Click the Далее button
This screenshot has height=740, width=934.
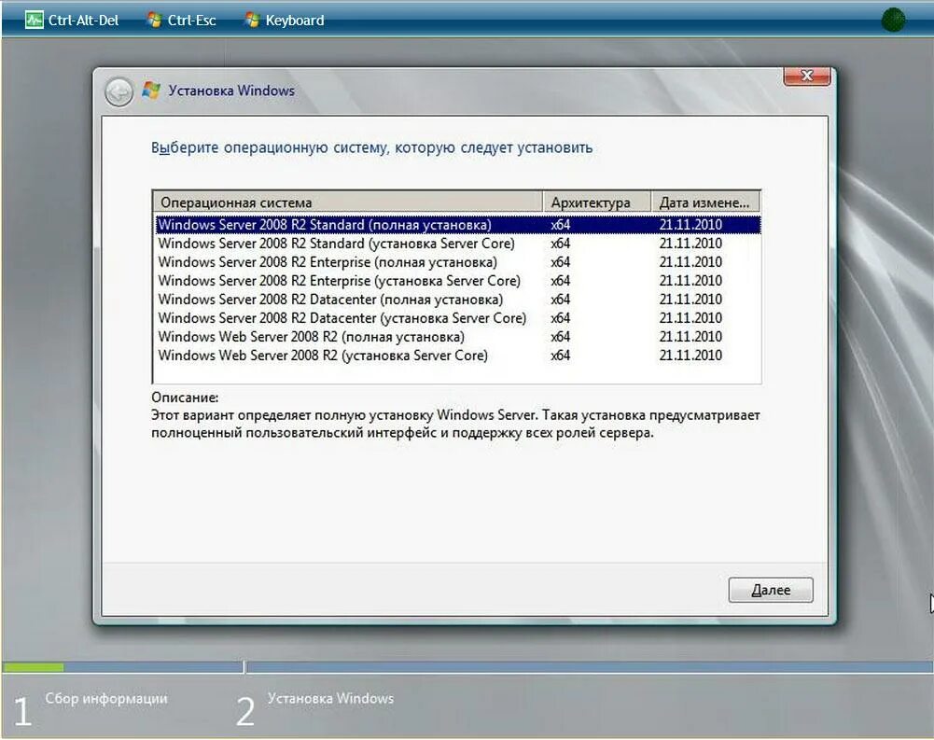pos(770,590)
